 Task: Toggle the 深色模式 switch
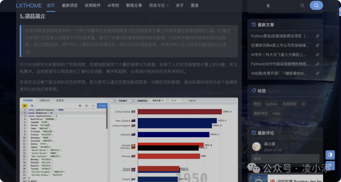point(114,101)
